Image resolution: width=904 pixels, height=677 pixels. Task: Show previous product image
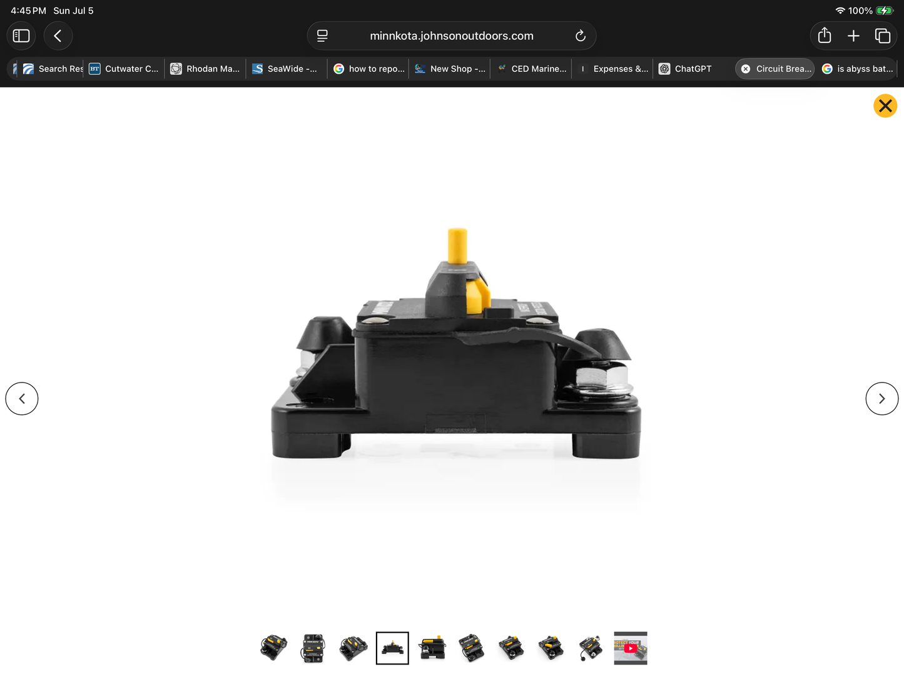click(x=22, y=398)
